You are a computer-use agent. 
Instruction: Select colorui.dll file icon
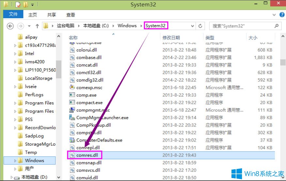[72, 50]
